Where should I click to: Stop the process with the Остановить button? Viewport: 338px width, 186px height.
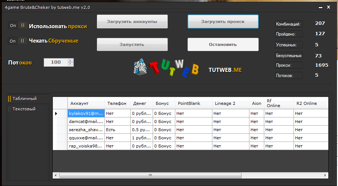[223, 44]
